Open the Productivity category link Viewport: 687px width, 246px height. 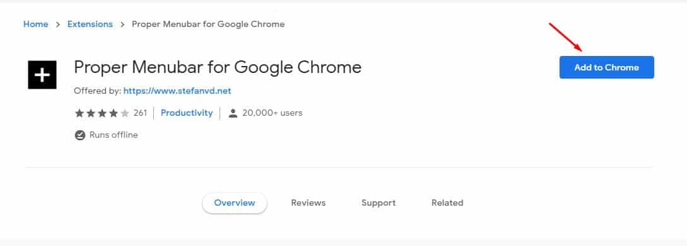tap(187, 113)
